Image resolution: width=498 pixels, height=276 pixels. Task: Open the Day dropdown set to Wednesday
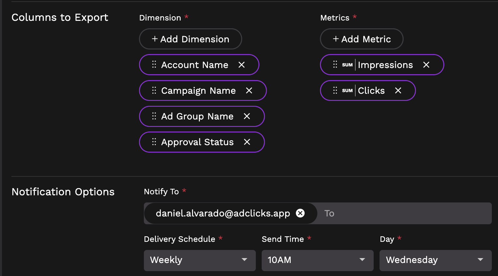tap(435, 260)
